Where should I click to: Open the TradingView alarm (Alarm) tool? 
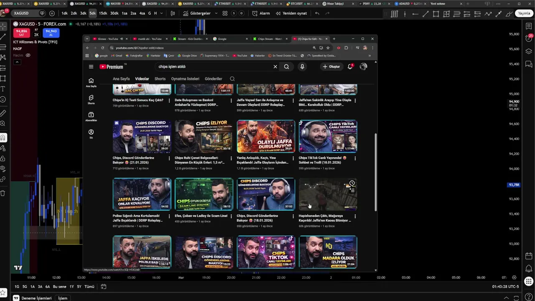[261, 13]
